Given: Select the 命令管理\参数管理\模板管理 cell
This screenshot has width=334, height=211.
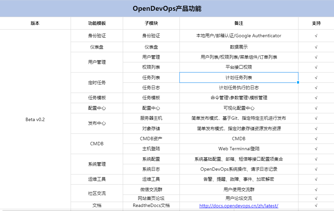Looking at the screenshot, I should pos(239,98).
